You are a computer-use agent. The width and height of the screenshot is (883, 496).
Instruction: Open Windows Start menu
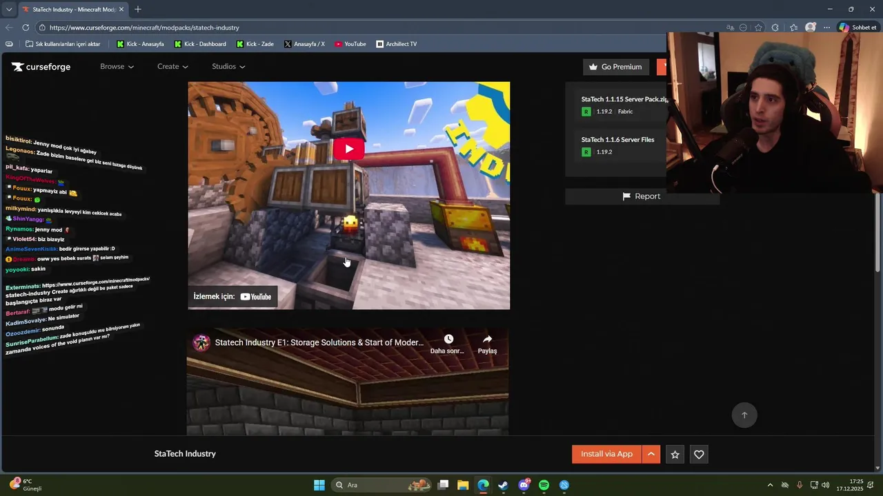point(319,485)
